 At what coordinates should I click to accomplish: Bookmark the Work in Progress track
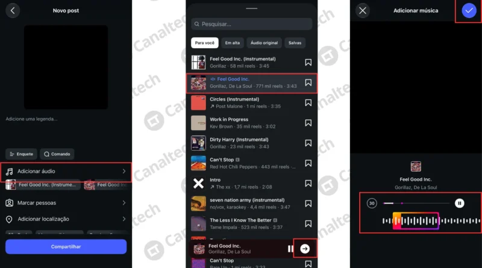[308, 123]
